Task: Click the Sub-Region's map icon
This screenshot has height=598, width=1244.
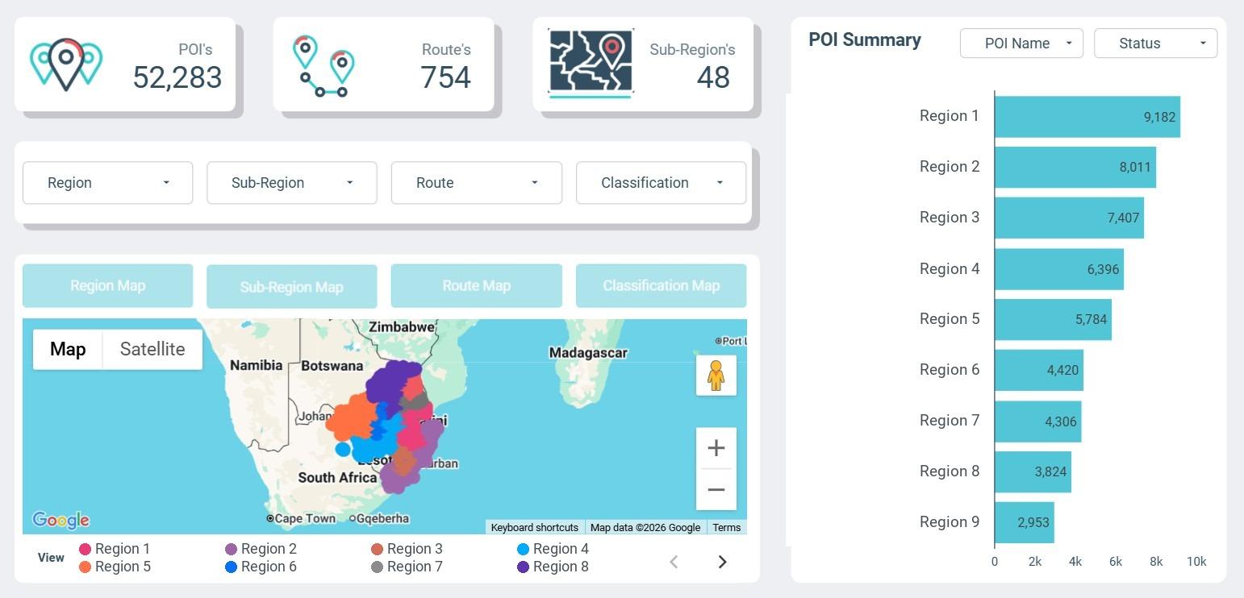Action: tap(591, 64)
